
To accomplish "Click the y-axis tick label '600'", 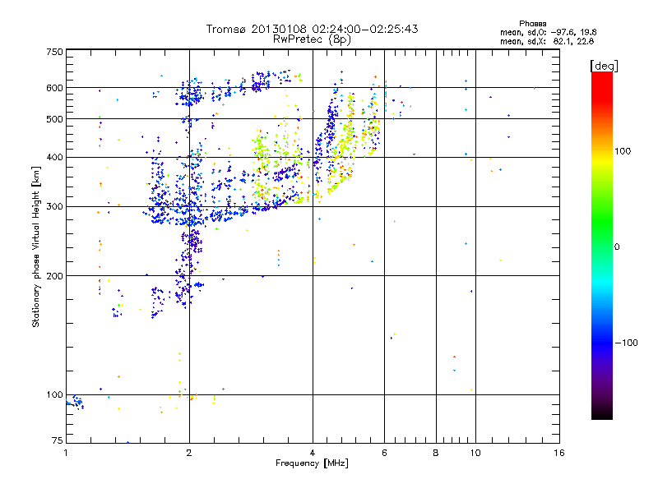I will [54, 88].
